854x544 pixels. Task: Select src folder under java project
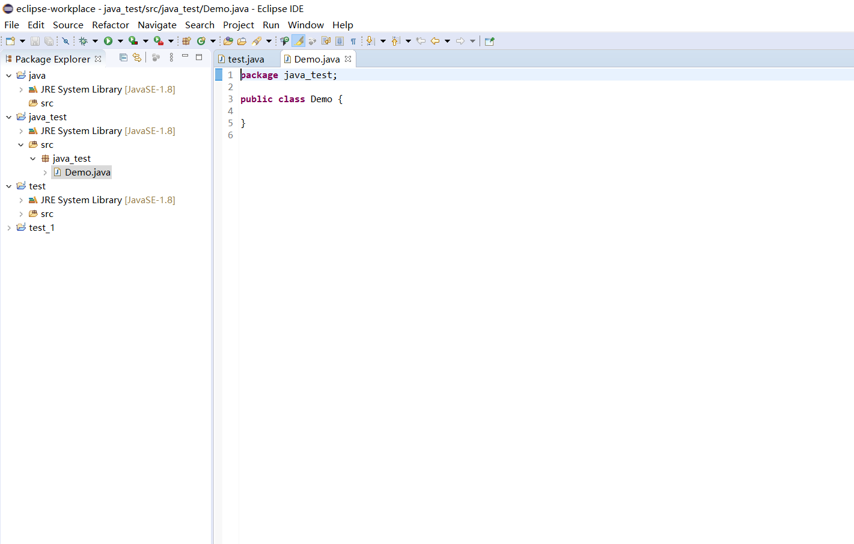coord(41,103)
